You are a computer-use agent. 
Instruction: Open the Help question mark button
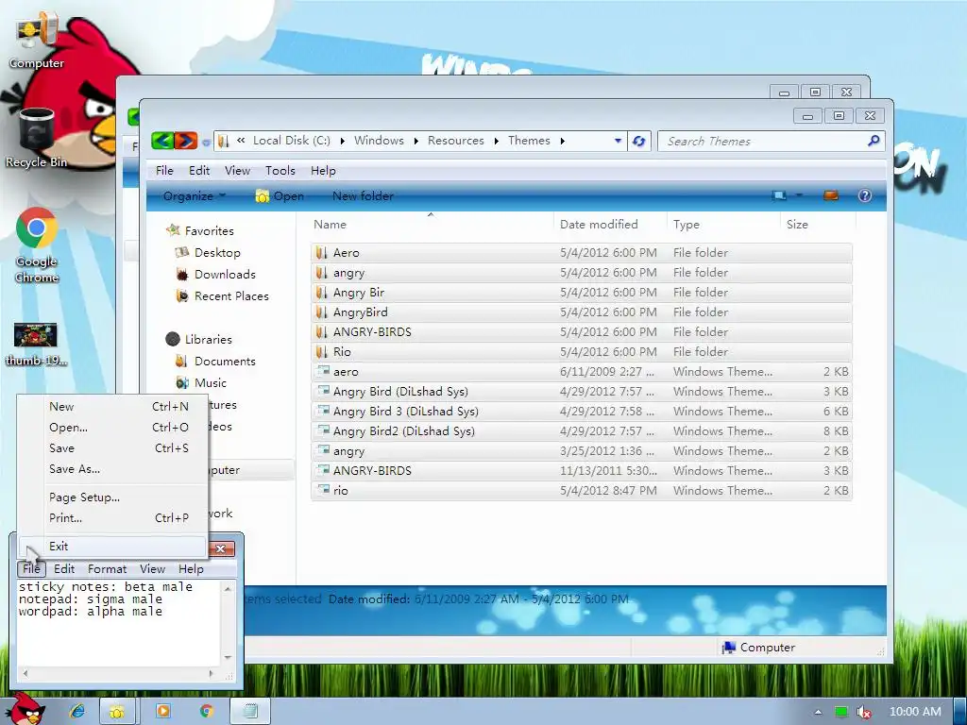click(865, 196)
